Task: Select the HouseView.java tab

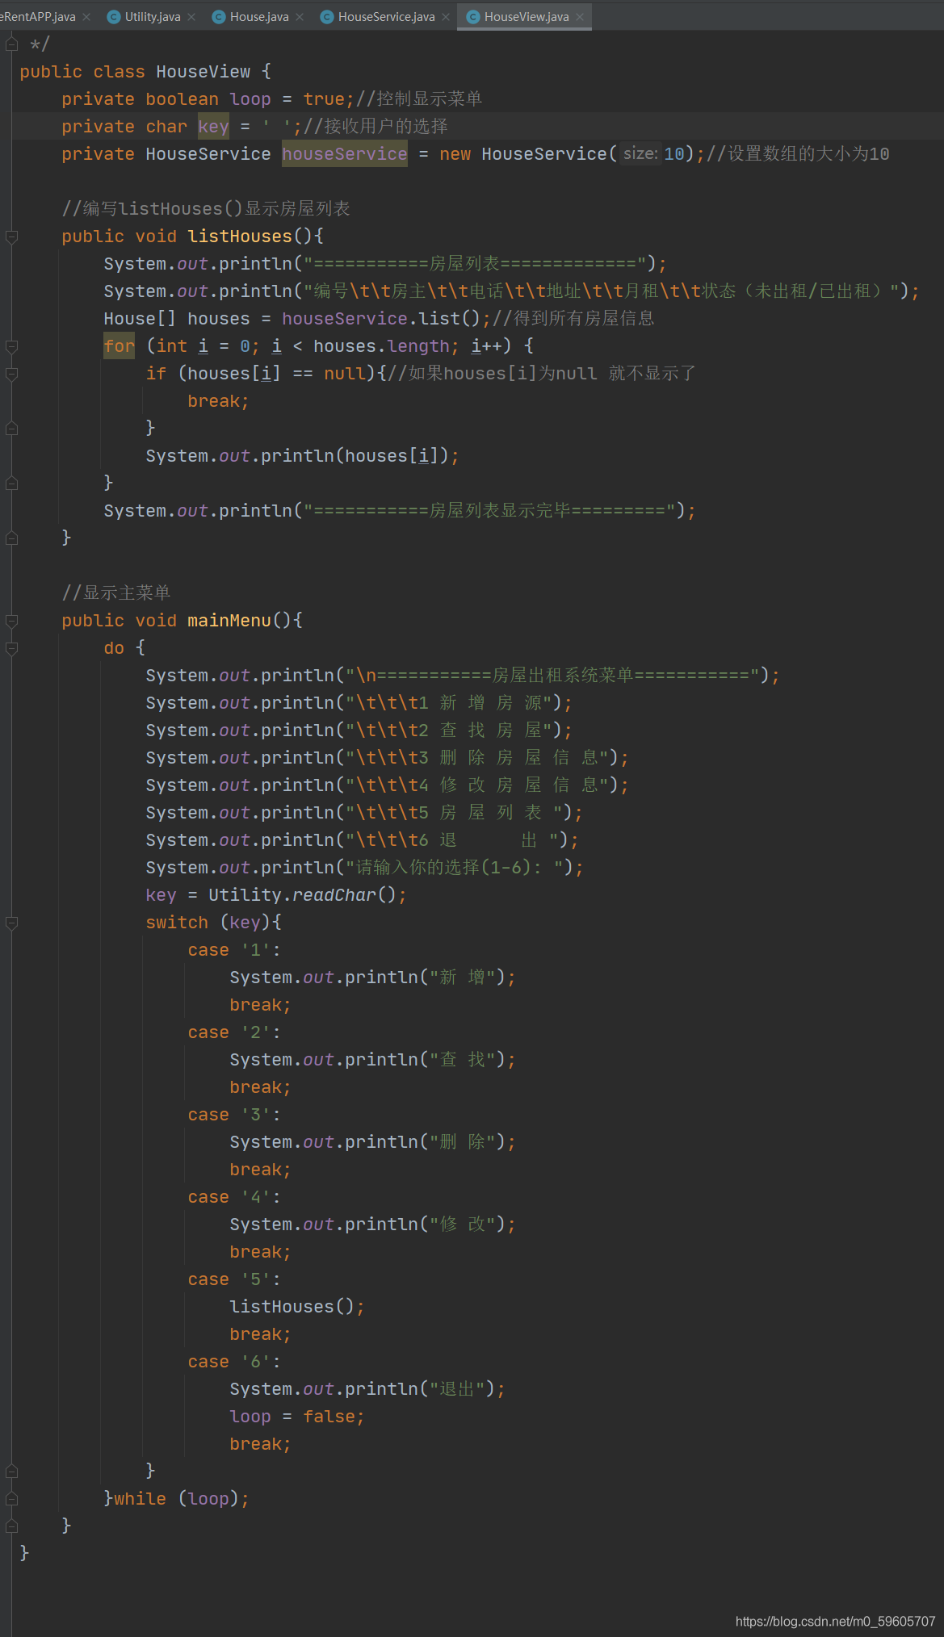Action: [527, 17]
